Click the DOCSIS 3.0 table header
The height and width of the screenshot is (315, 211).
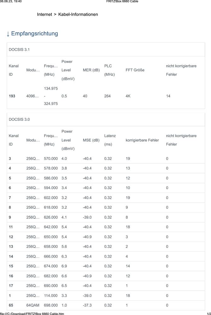[19, 120]
